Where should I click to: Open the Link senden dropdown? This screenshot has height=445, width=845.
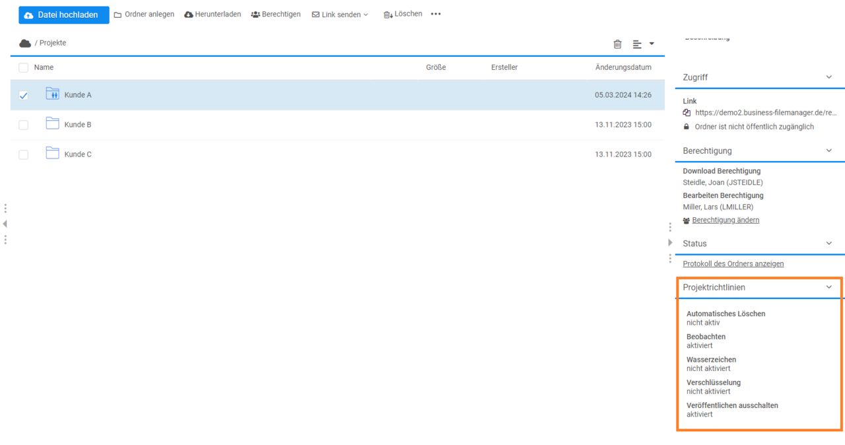click(340, 15)
